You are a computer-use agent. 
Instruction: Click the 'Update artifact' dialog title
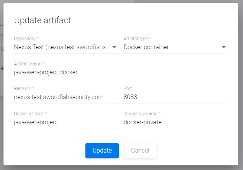coord(42,21)
